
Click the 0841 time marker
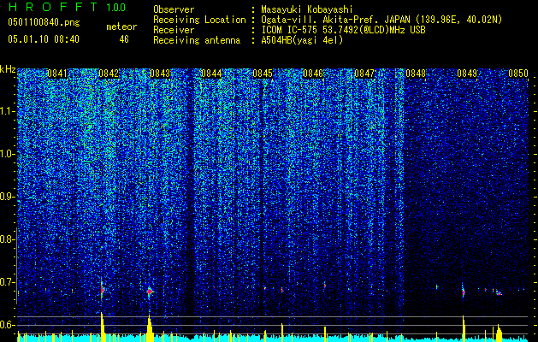pyautogui.click(x=57, y=74)
